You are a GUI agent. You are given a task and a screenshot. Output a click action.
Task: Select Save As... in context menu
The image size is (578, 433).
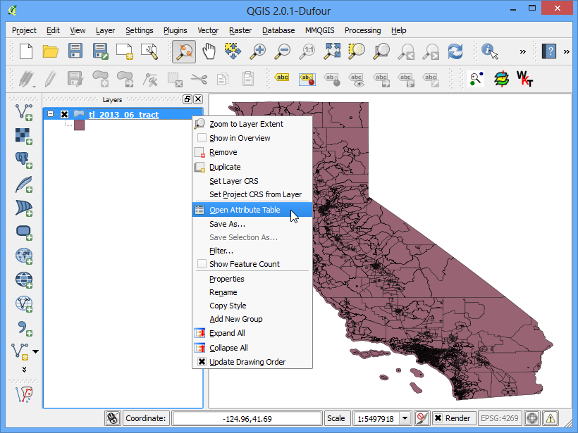pyautogui.click(x=252, y=223)
